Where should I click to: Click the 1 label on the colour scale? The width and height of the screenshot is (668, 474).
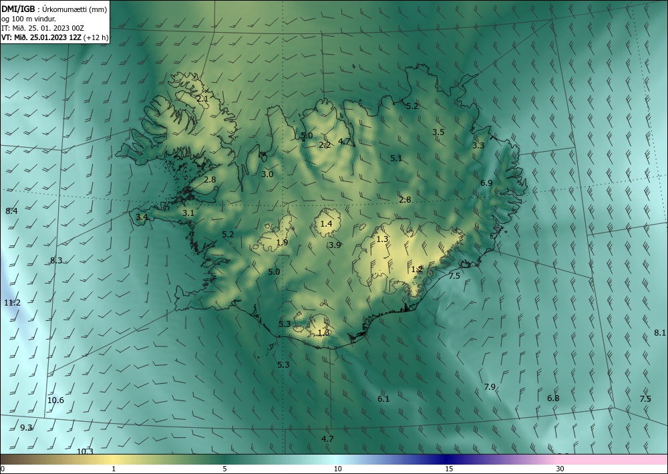[114, 469]
